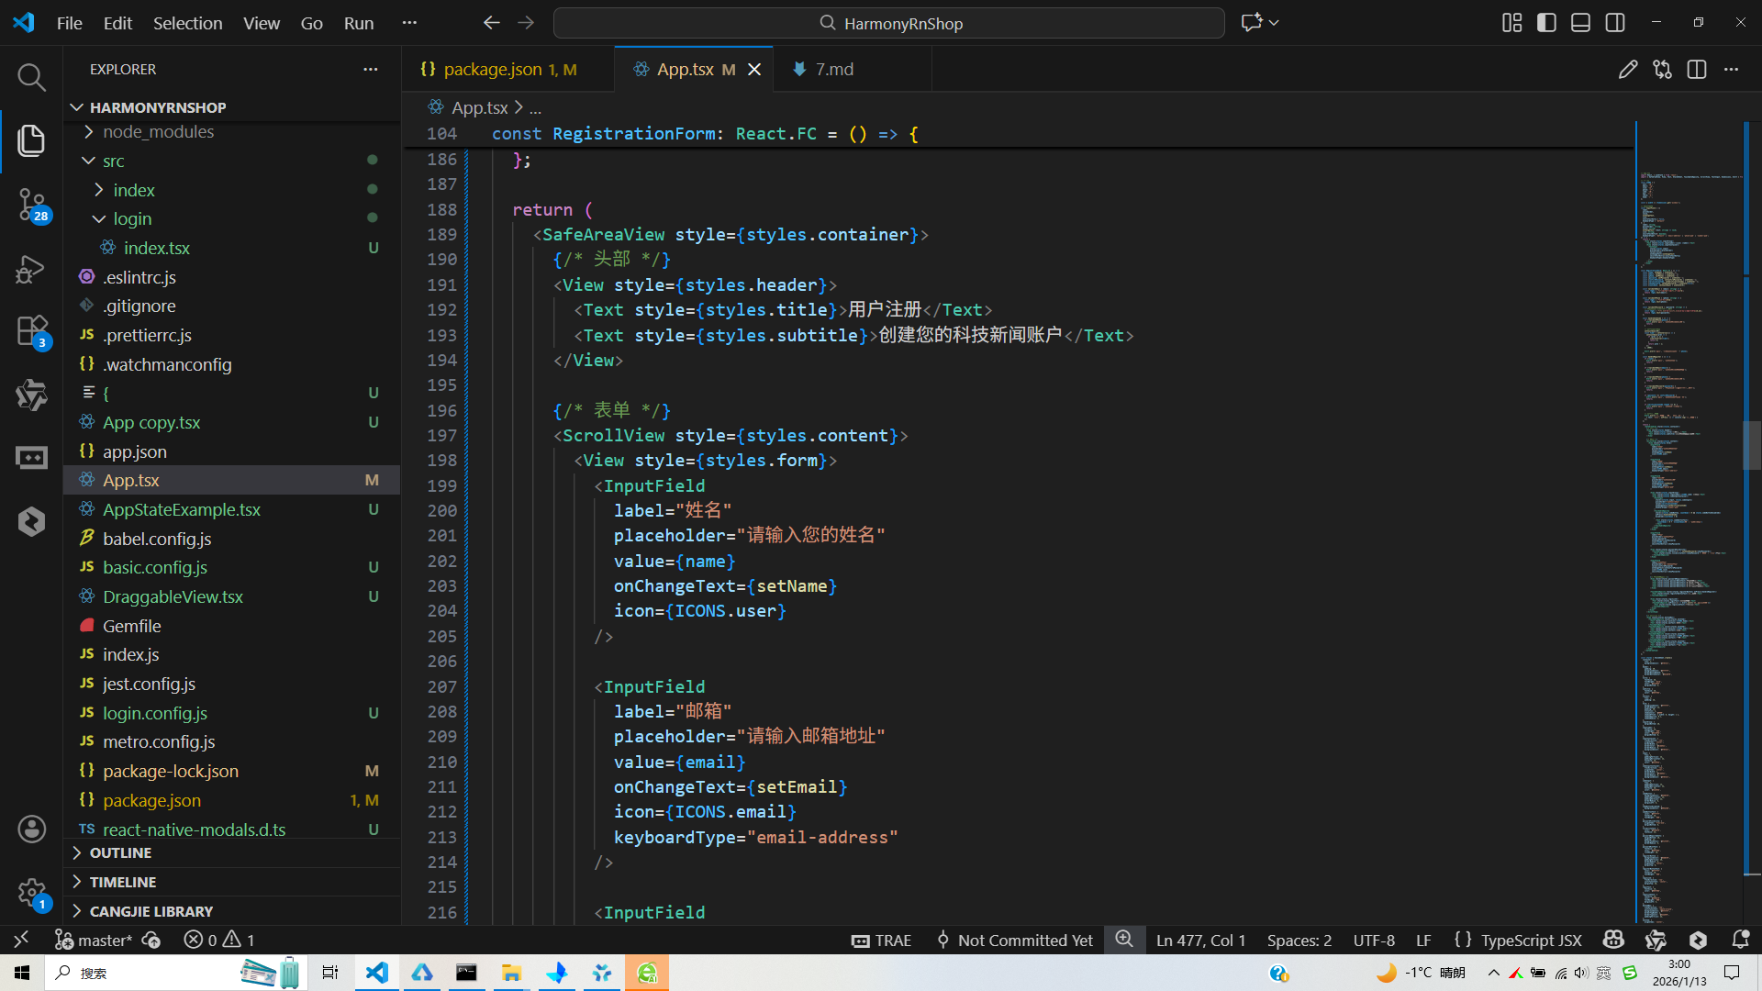Open Source Control view with 28 changes
The image size is (1762, 991).
tap(31, 203)
